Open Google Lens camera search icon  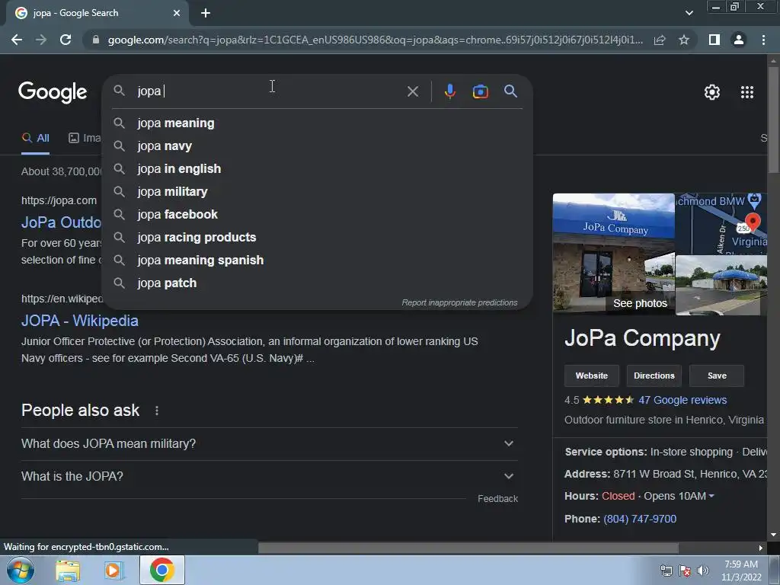tap(480, 91)
